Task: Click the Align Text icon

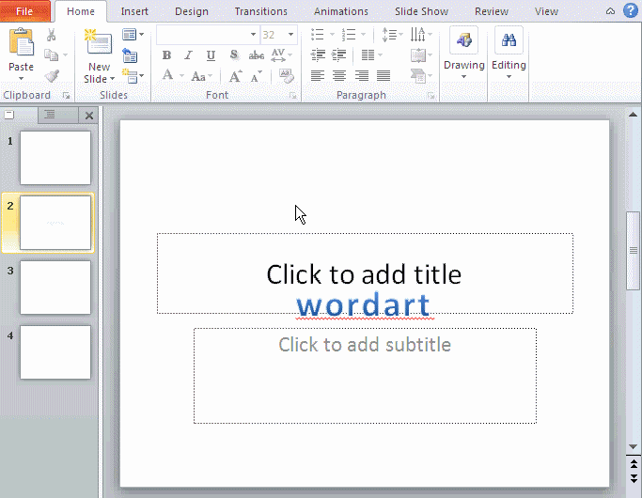Action: [418, 55]
